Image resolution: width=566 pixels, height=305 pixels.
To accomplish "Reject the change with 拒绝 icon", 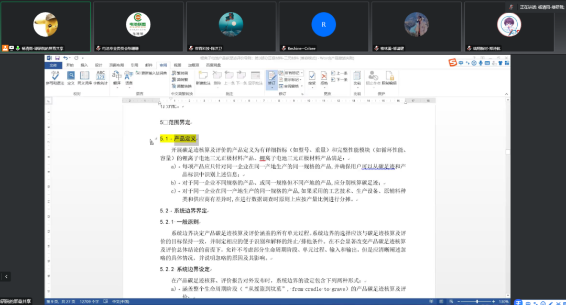I will point(323,77).
